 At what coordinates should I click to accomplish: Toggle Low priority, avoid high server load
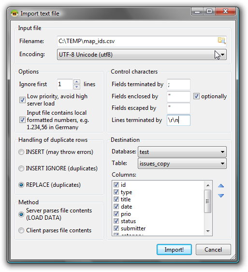[x=22, y=100]
